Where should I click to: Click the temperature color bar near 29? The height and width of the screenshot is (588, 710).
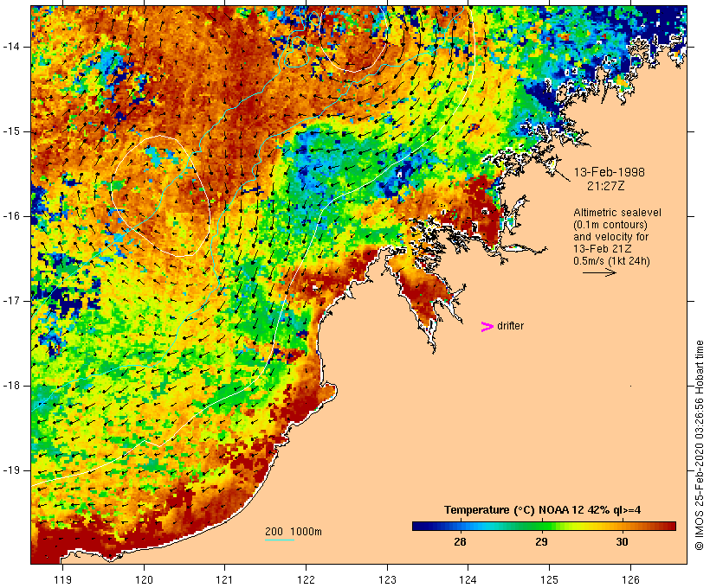point(541,526)
